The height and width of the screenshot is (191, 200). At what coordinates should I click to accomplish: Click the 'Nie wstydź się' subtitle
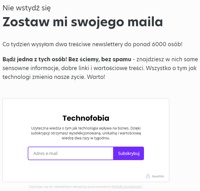tap(26, 8)
